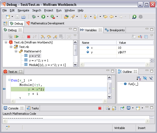157x133 pixels.
Task: Maximize the Outline view
Action: [152, 71]
